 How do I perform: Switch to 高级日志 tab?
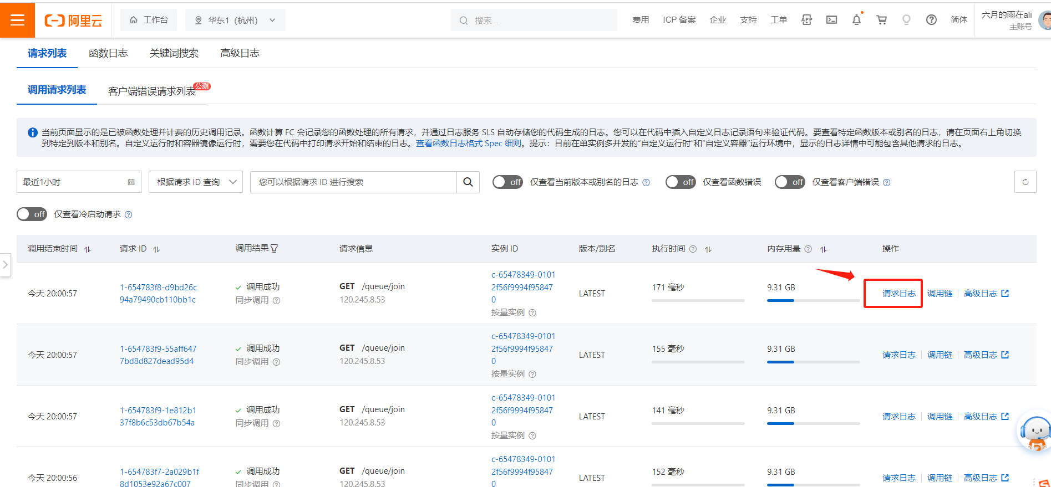click(x=240, y=53)
